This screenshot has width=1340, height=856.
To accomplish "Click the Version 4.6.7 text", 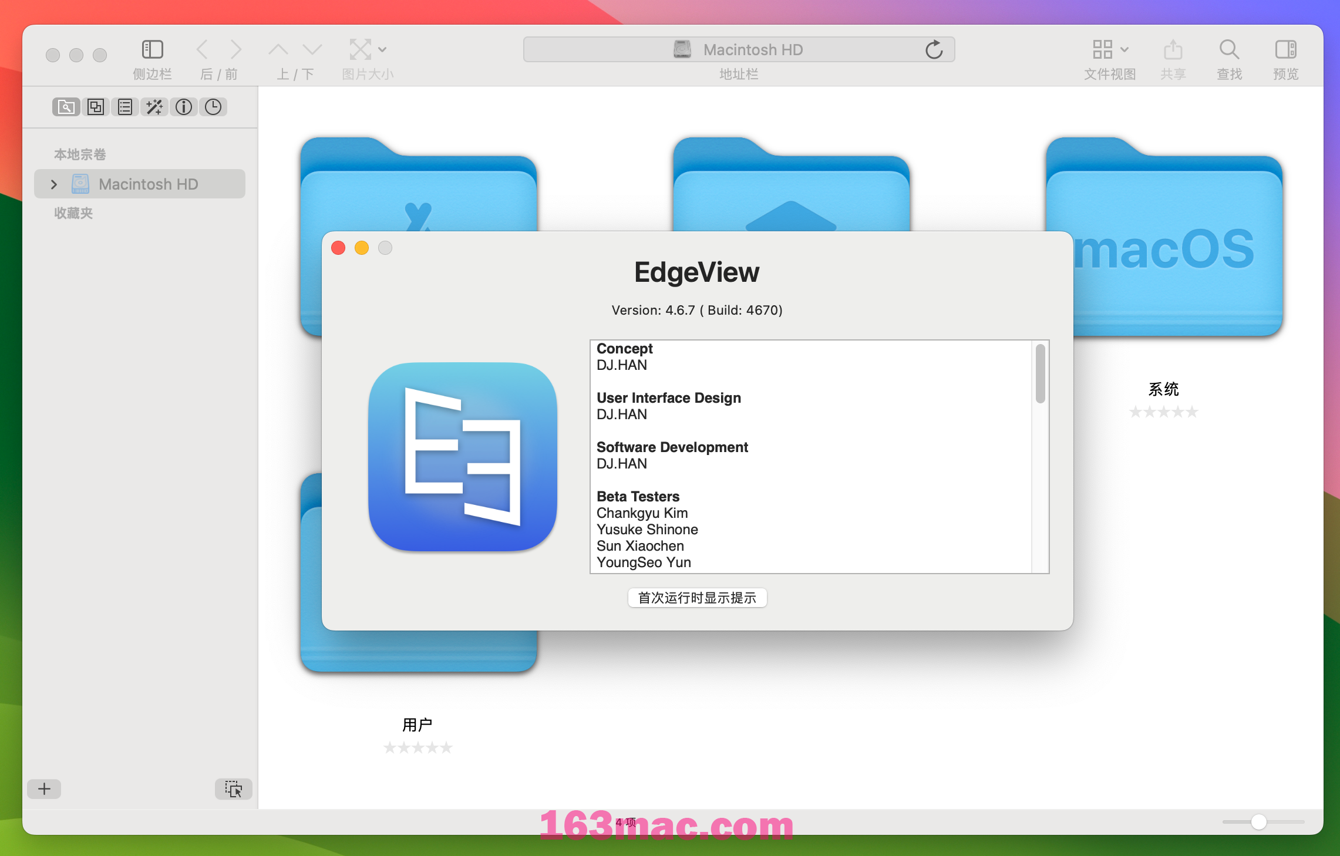I will 697,310.
